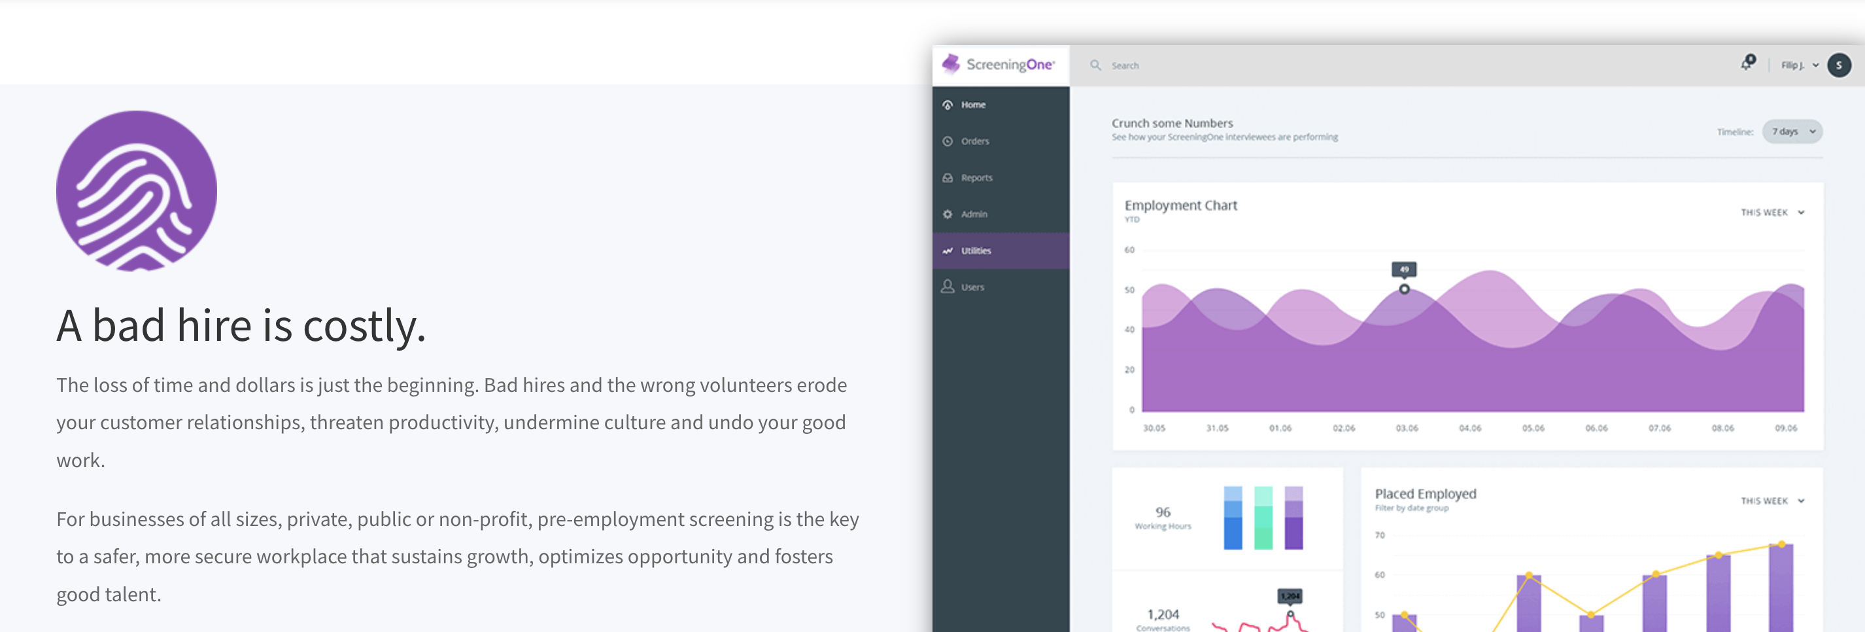The image size is (1865, 632).
Task: Click the 09.06 date label on chart
Action: tap(1785, 428)
